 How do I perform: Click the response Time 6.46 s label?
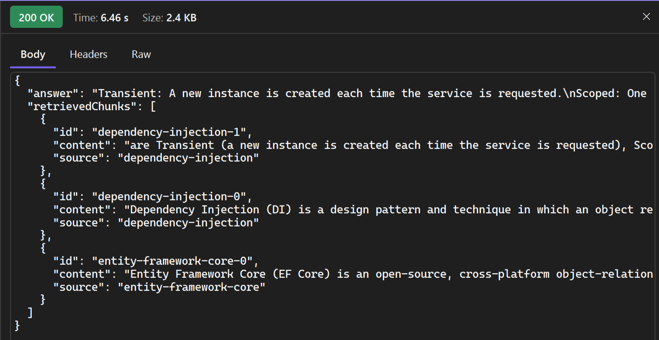click(x=101, y=18)
